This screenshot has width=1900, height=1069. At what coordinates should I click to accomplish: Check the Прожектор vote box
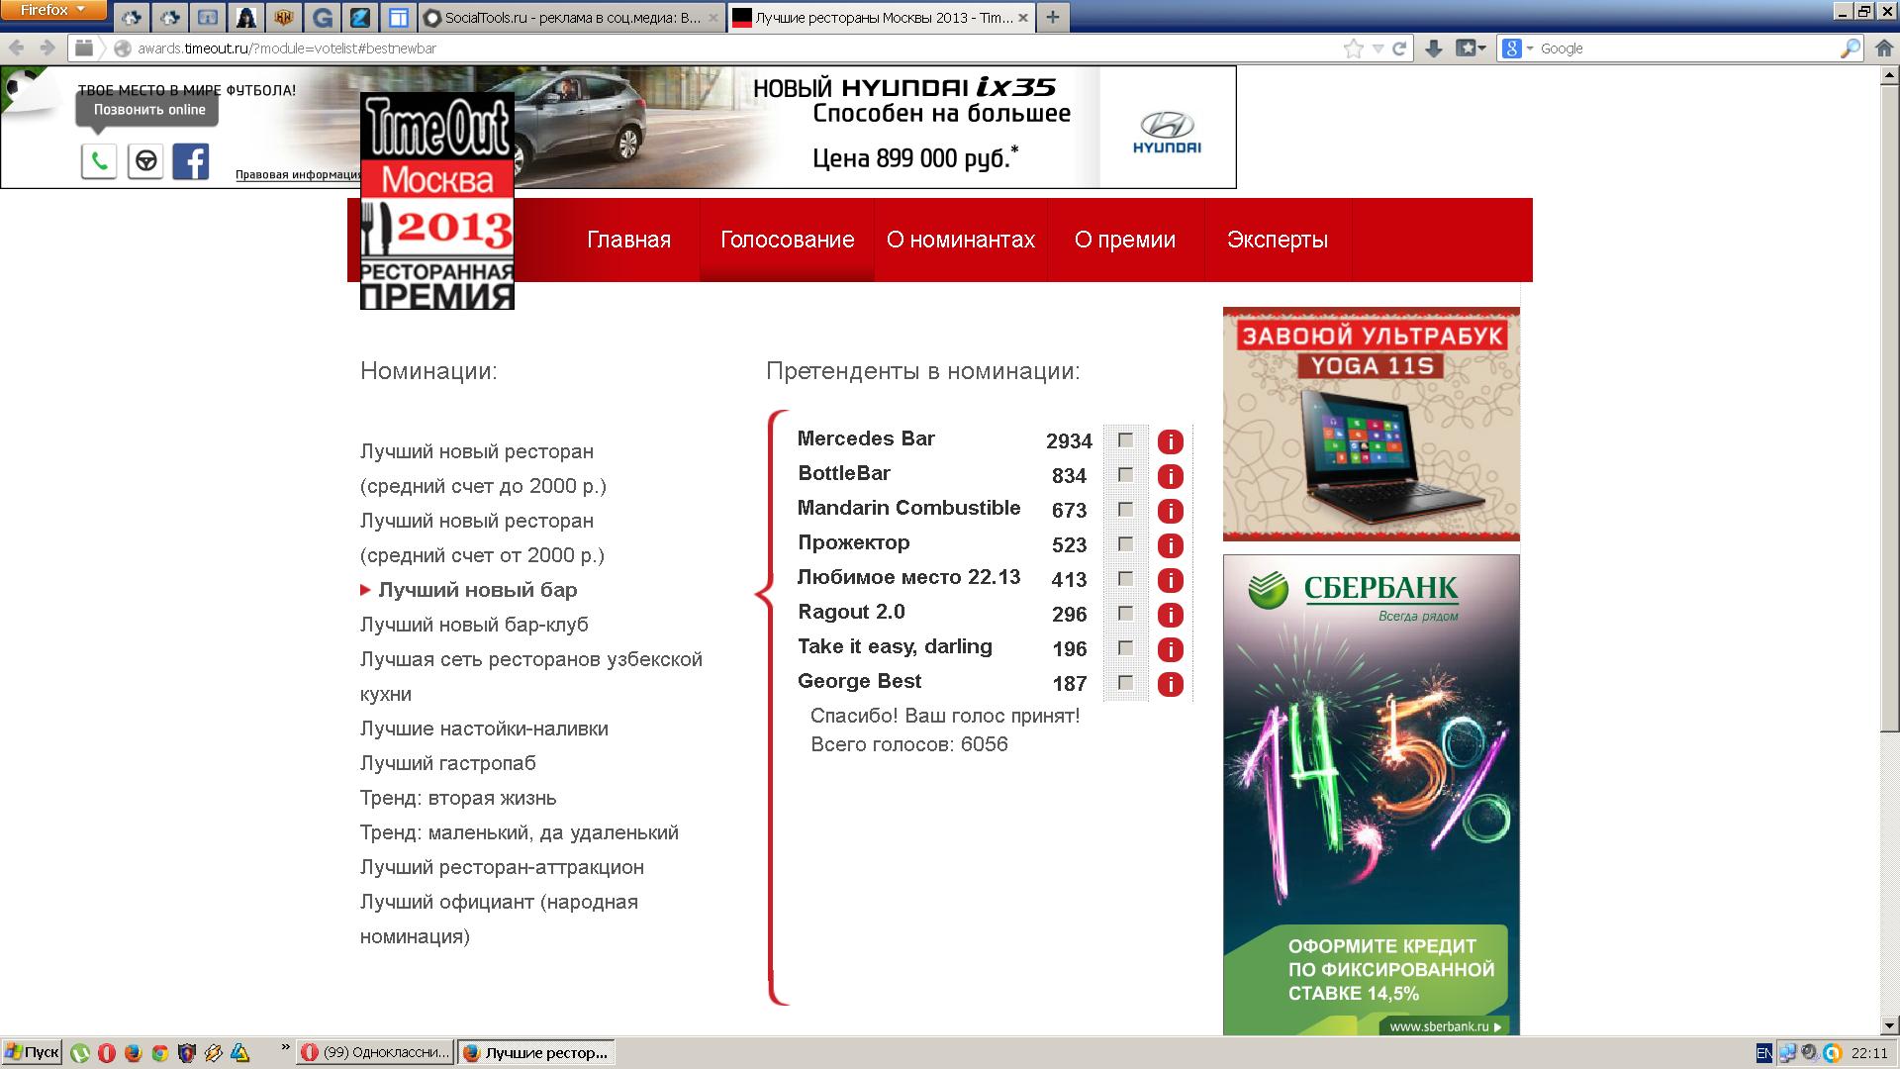click(1125, 544)
